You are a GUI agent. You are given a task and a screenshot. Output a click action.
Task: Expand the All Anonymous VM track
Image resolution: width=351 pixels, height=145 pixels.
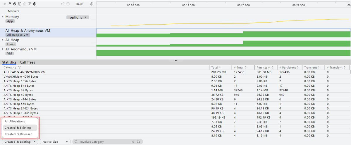click(3, 49)
